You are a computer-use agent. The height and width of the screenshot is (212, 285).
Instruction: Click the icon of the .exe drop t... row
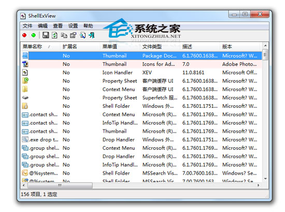pyautogui.click(x=25, y=139)
